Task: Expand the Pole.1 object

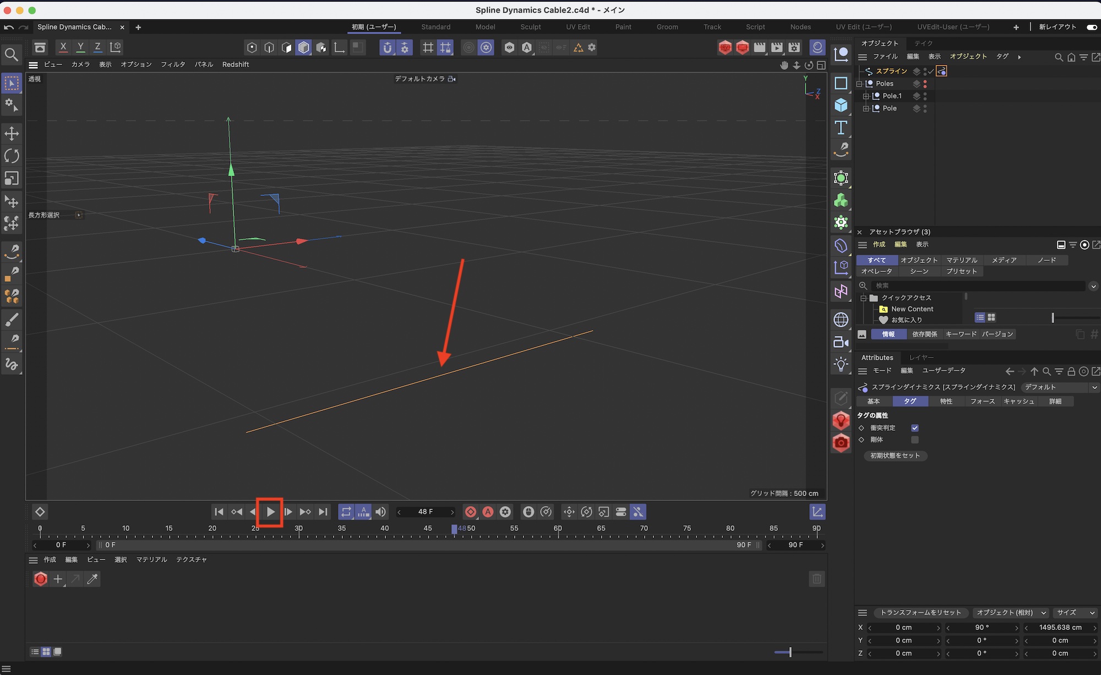Action: tap(866, 96)
